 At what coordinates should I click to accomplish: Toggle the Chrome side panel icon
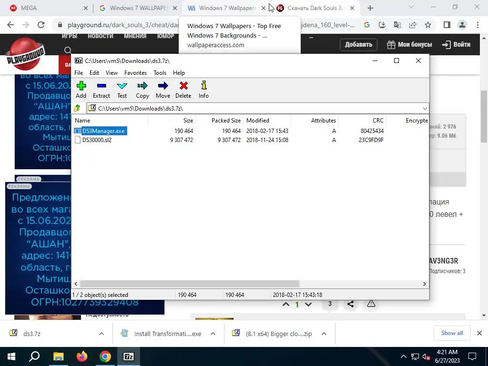447,25
